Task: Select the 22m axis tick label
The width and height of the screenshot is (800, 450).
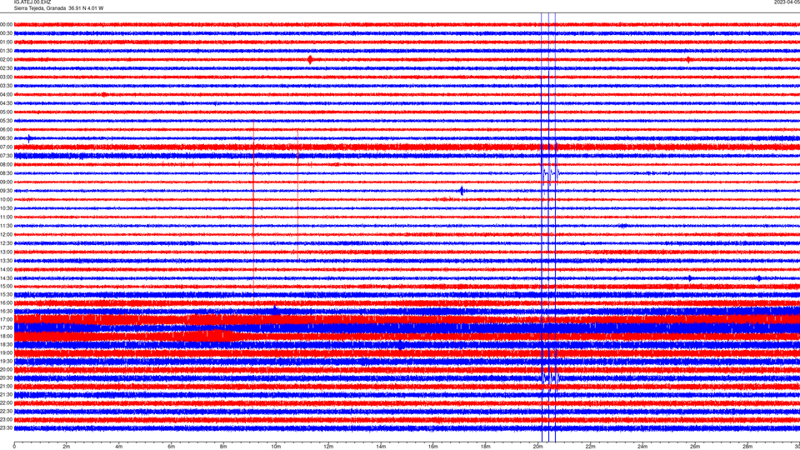Action: pyautogui.click(x=590, y=447)
